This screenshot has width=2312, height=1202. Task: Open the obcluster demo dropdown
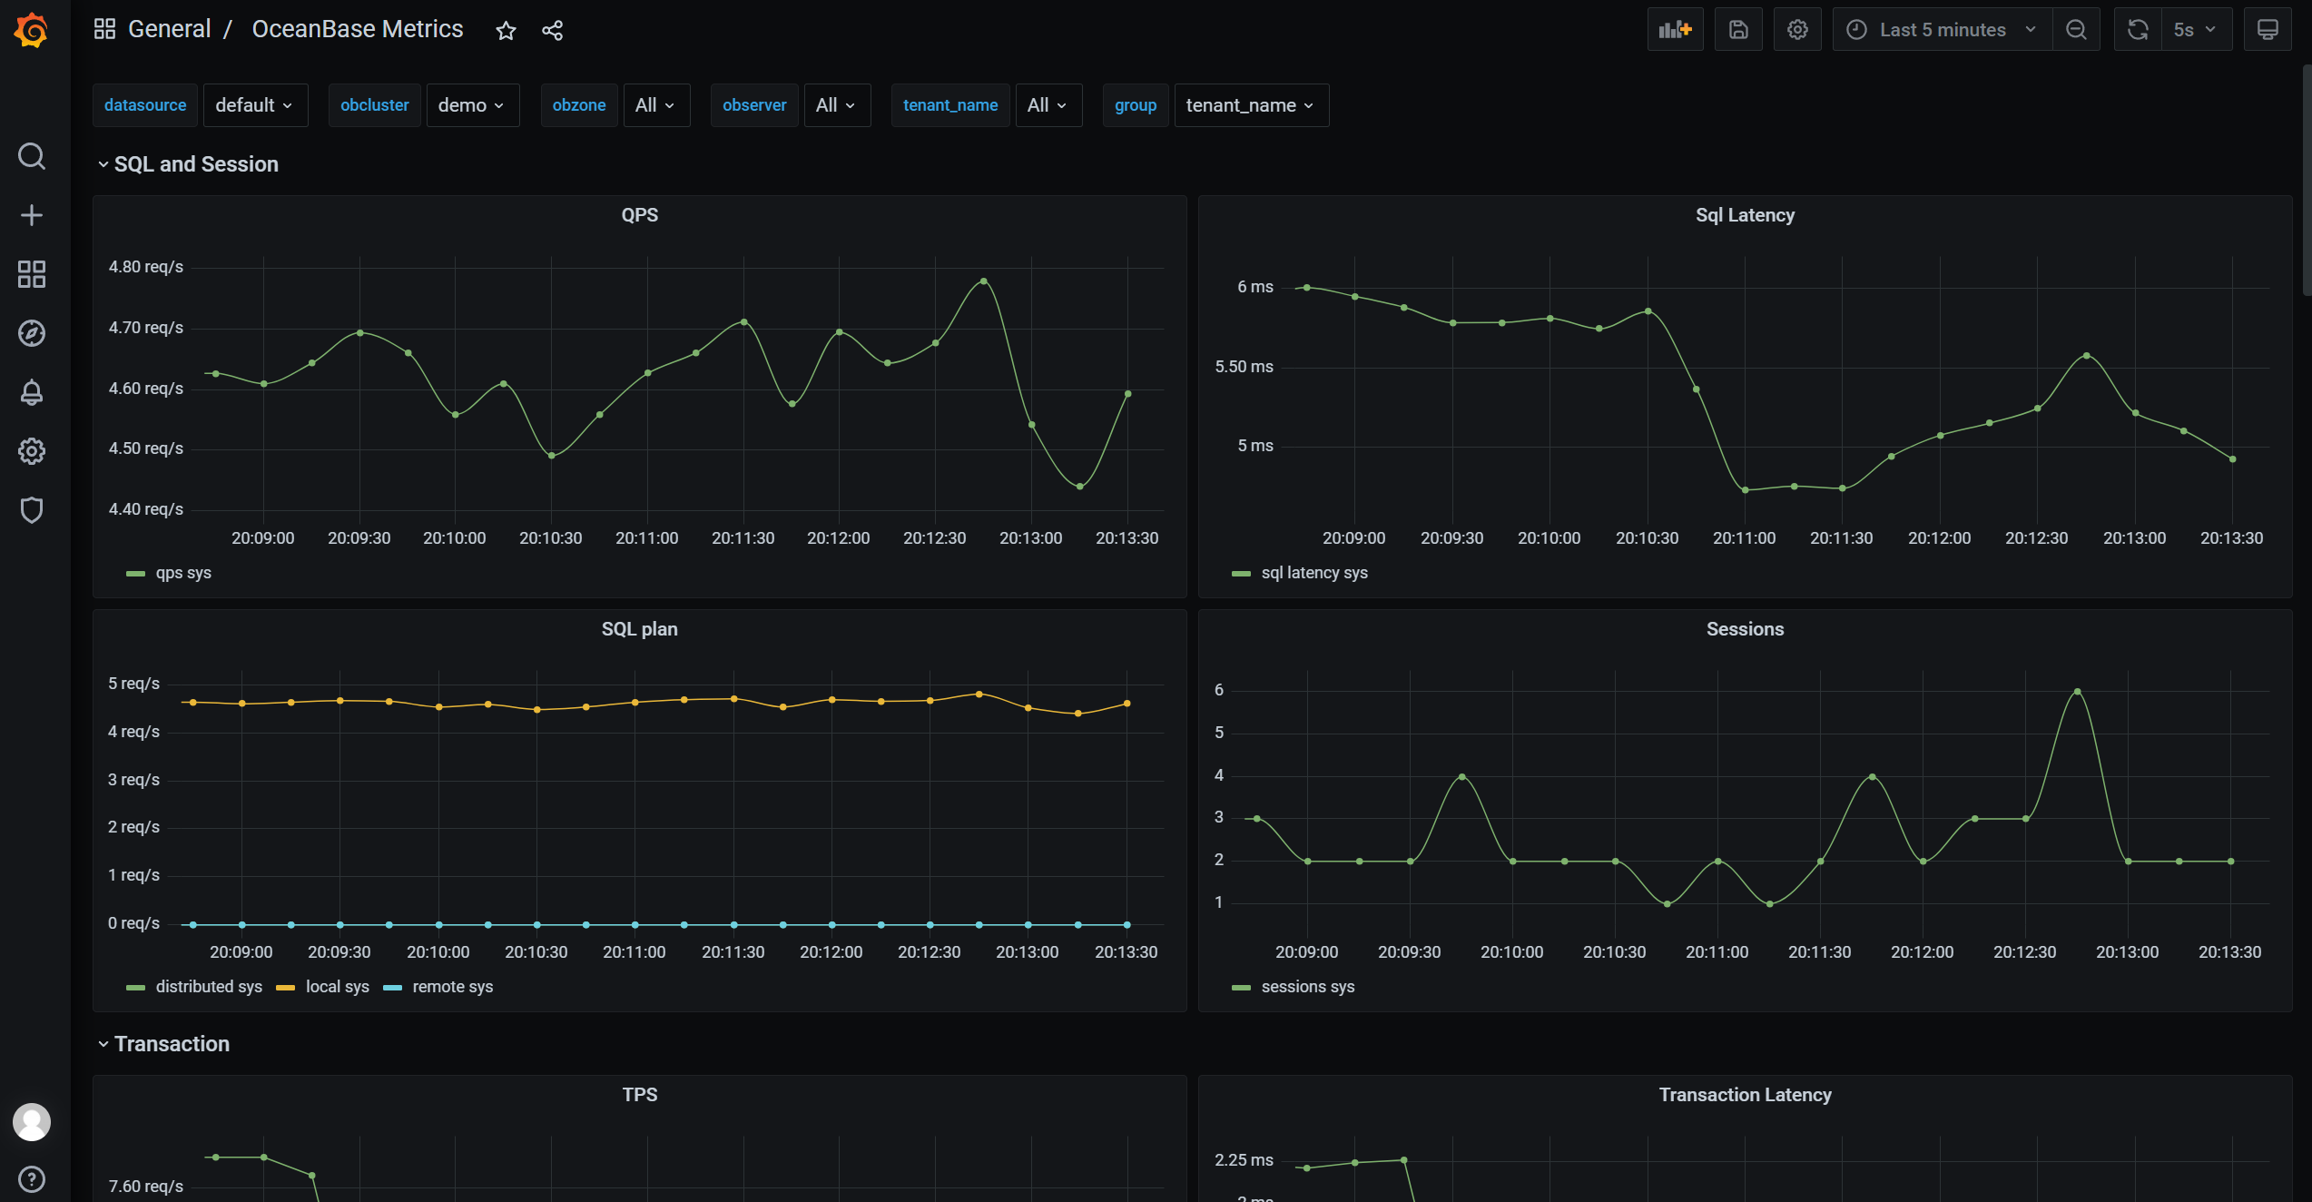click(472, 105)
